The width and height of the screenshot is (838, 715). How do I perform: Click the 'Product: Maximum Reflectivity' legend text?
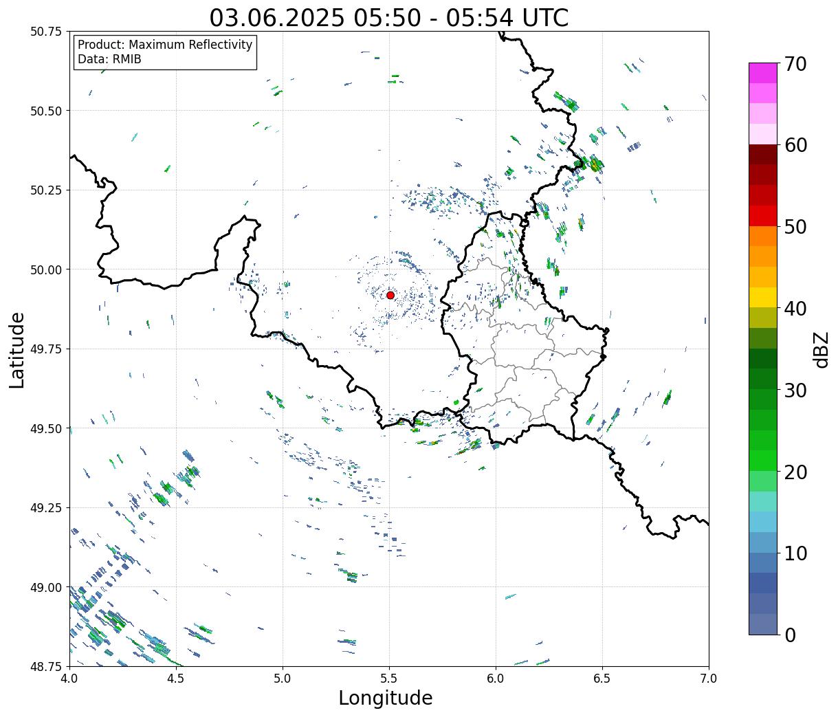165,45
